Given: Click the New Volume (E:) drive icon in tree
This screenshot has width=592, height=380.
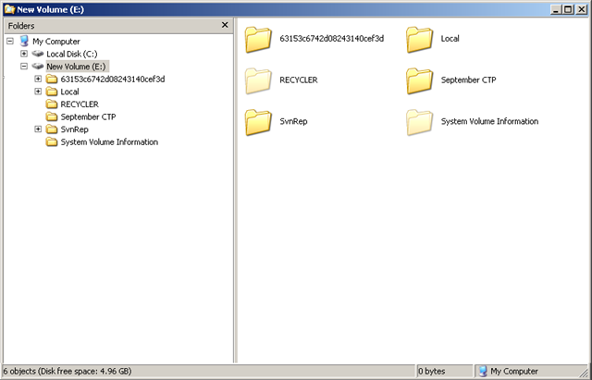Looking at the screenshot, I should (x=38, y=66).
